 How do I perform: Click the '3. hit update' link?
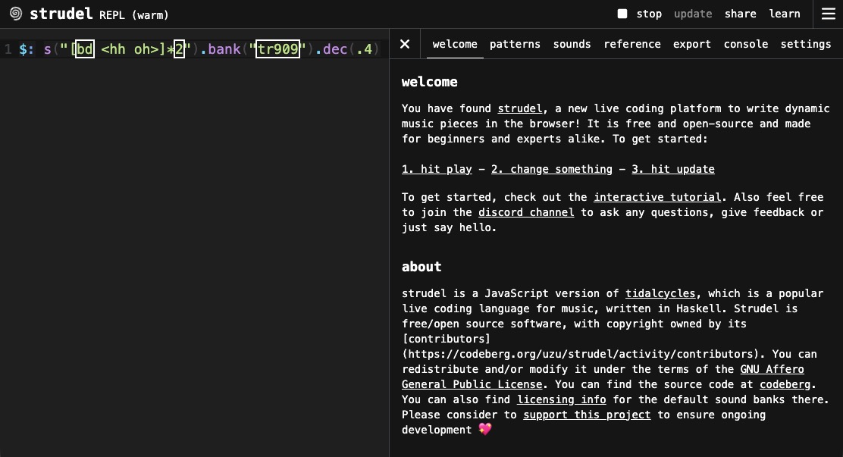[673, 169]
